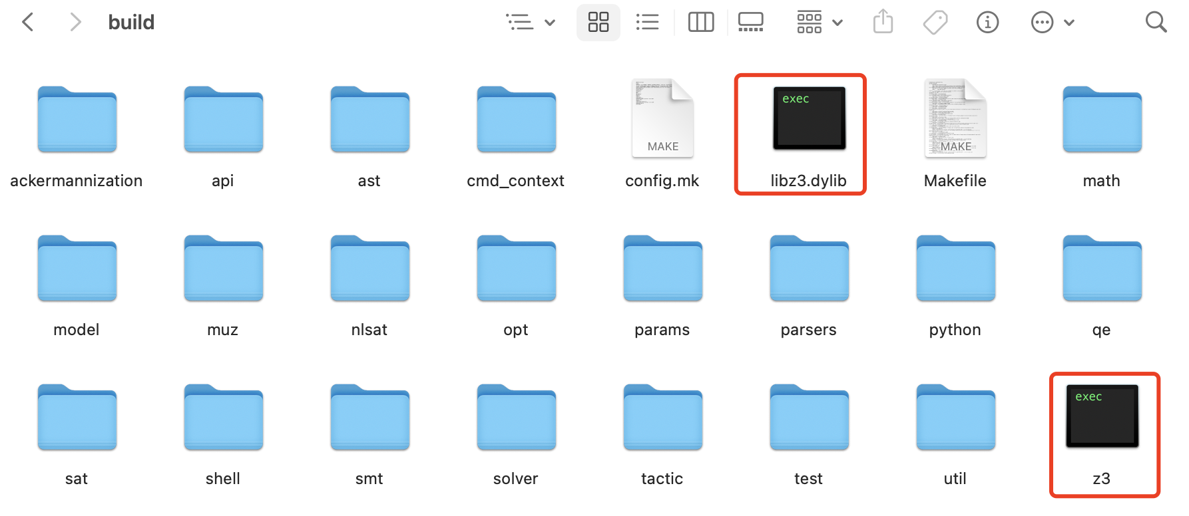Select the Makefile document icon

(x=955, y=118)
